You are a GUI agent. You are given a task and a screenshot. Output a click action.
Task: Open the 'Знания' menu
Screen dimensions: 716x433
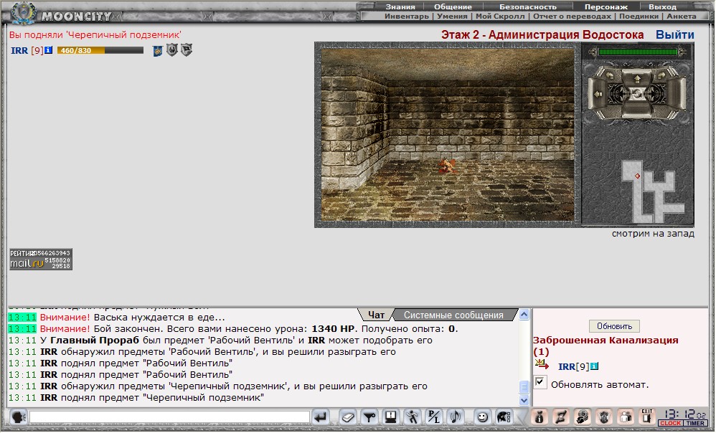[400, 7]
